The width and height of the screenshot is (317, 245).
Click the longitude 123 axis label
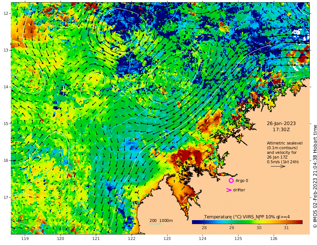[x=167, y=239]
